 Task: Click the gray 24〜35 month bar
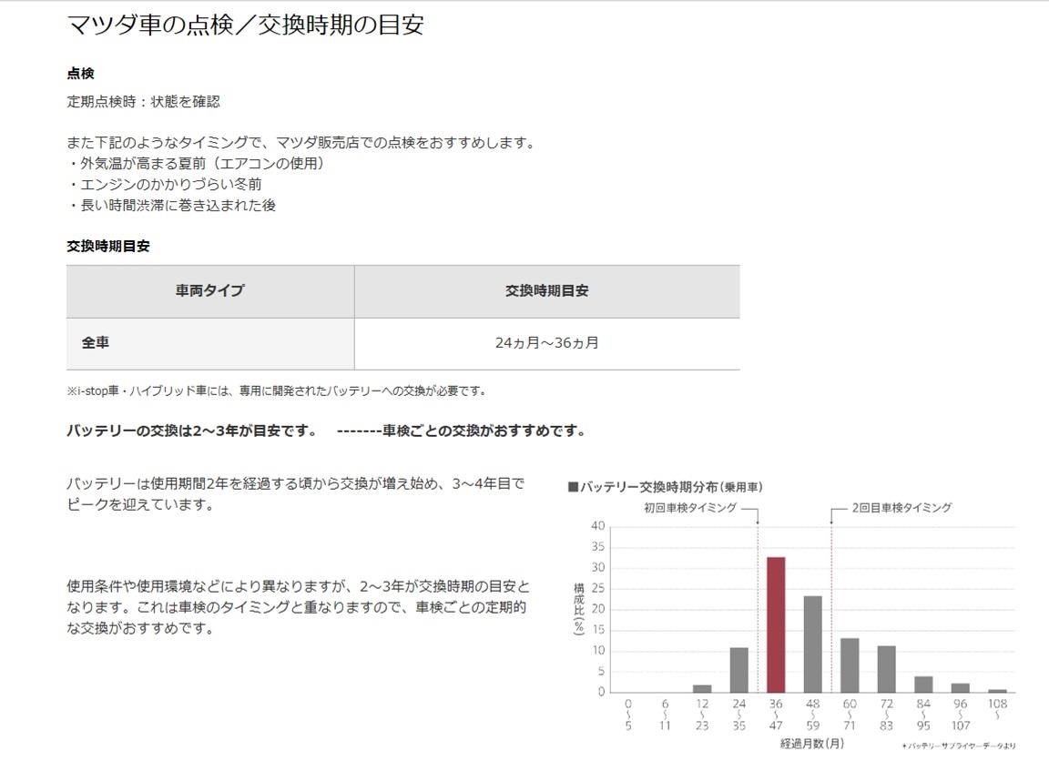click(738, 669)
